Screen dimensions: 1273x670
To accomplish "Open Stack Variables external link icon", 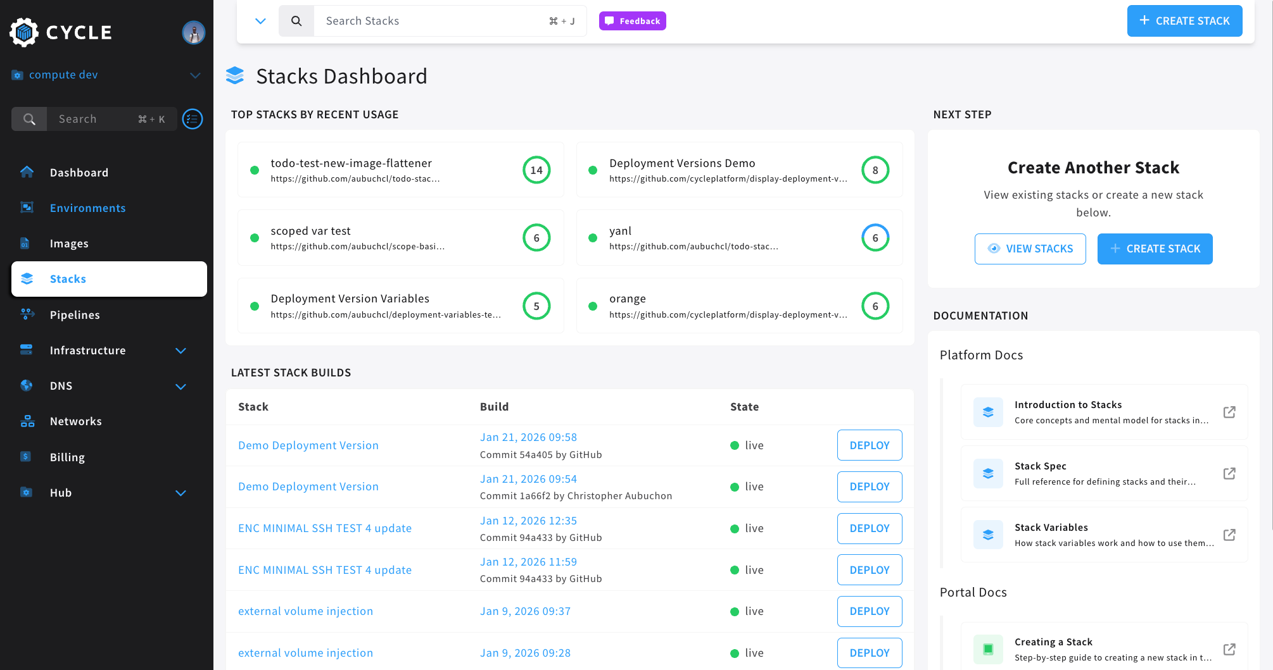I will coord(1229,535).
